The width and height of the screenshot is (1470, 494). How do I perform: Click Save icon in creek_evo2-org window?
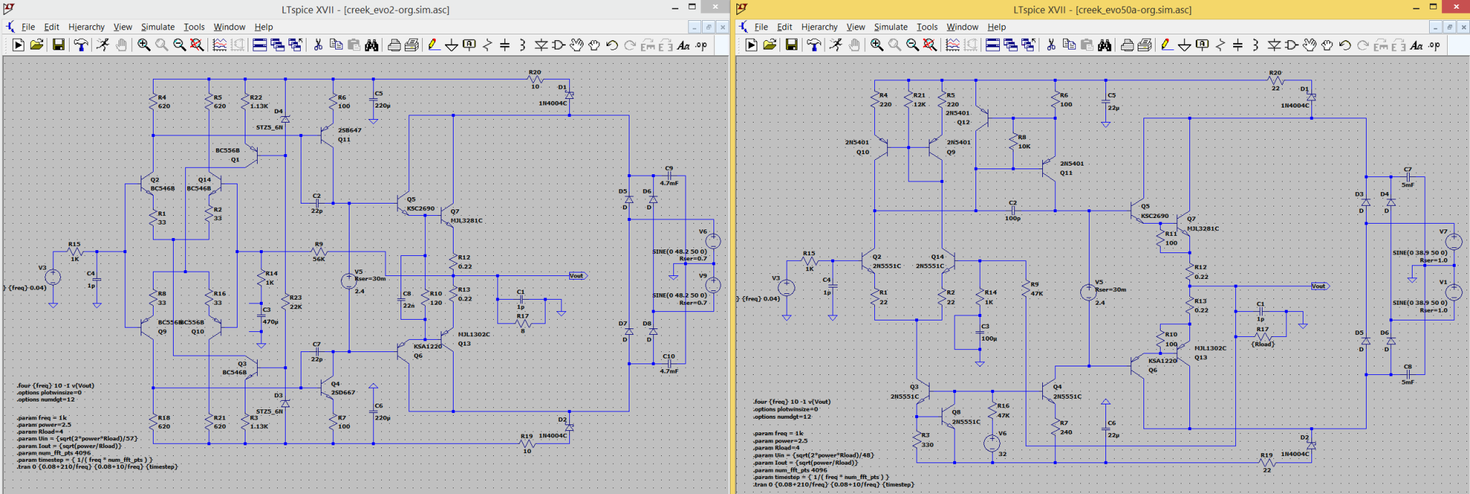coord(58,45)
